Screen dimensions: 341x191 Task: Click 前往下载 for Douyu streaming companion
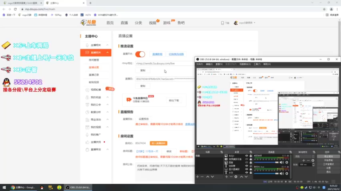174,101
